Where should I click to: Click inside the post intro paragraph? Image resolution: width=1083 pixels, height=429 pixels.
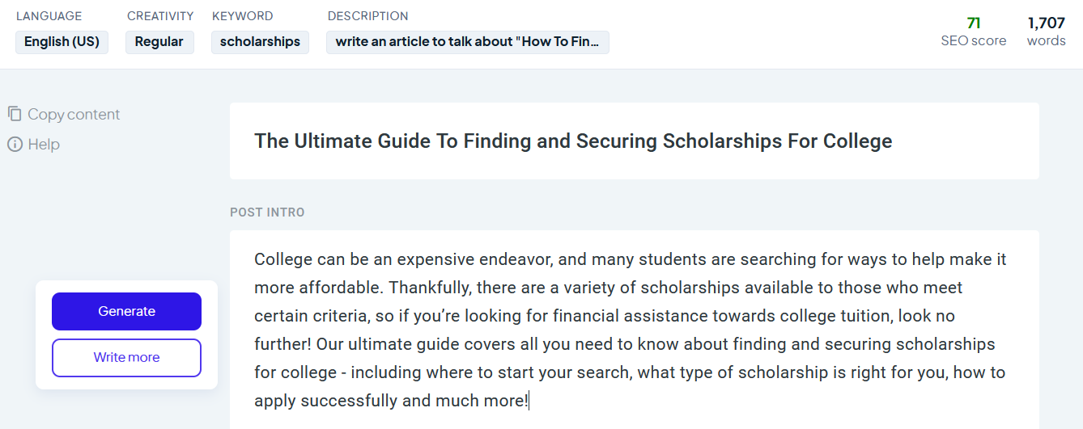634,330
